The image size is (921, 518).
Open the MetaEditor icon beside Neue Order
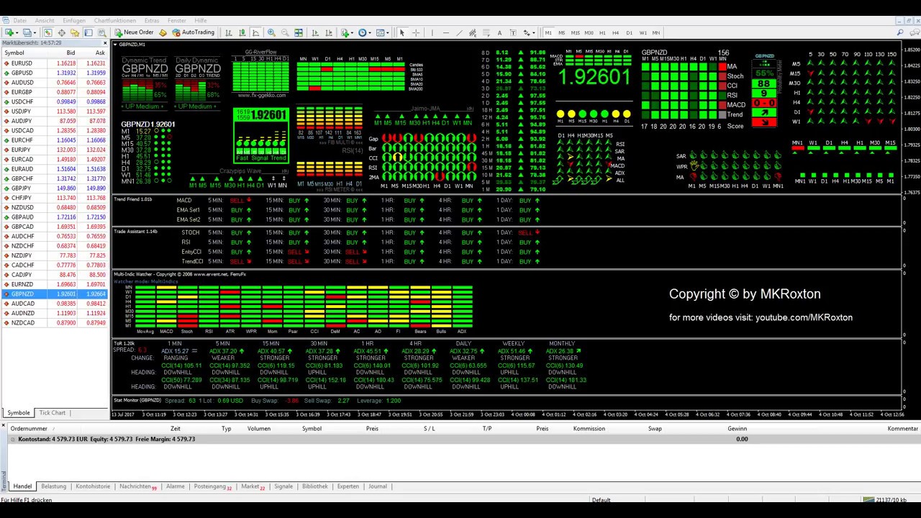click(163, 32)
